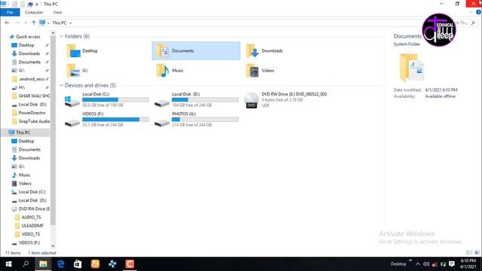Collapse the Folders (6) group
The image size is (482, 271).
62,36
